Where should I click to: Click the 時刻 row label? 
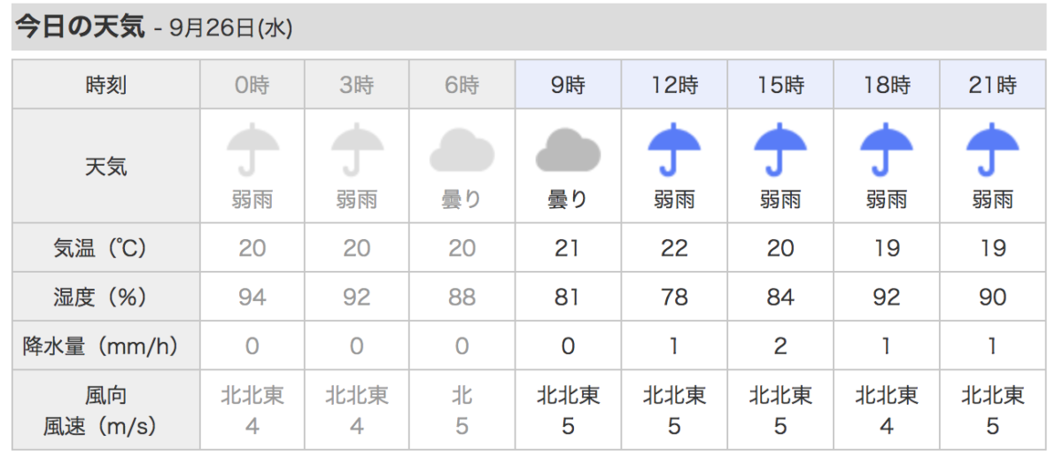[x=106, y=86]
